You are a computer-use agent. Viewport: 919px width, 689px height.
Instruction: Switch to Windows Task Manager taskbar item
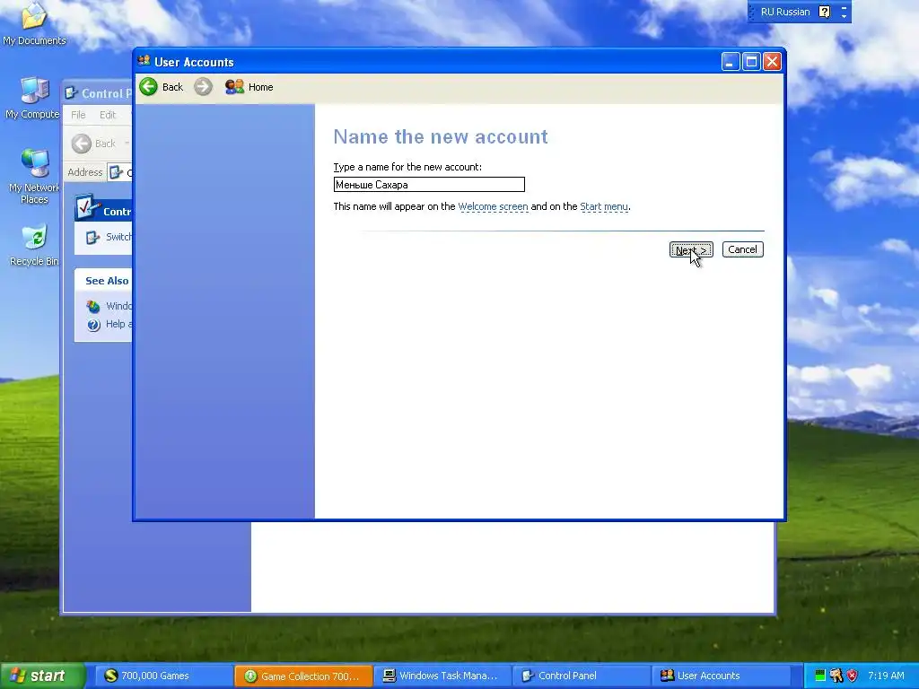442,676
